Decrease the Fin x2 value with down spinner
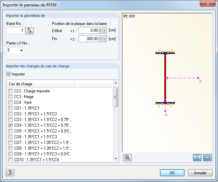 (100, 40)
